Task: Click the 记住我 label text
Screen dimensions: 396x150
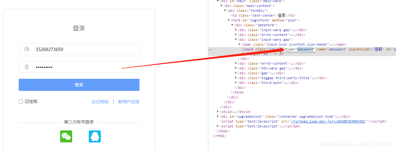Action: [31, 102]
